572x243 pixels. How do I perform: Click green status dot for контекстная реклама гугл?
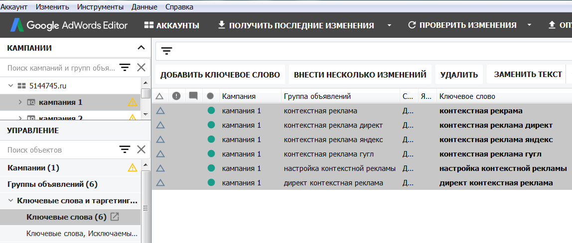(x=210, y=154)
